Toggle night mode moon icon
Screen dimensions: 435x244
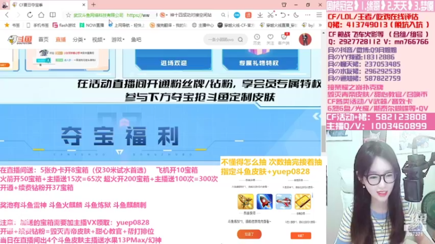click(x=296, y=15)
